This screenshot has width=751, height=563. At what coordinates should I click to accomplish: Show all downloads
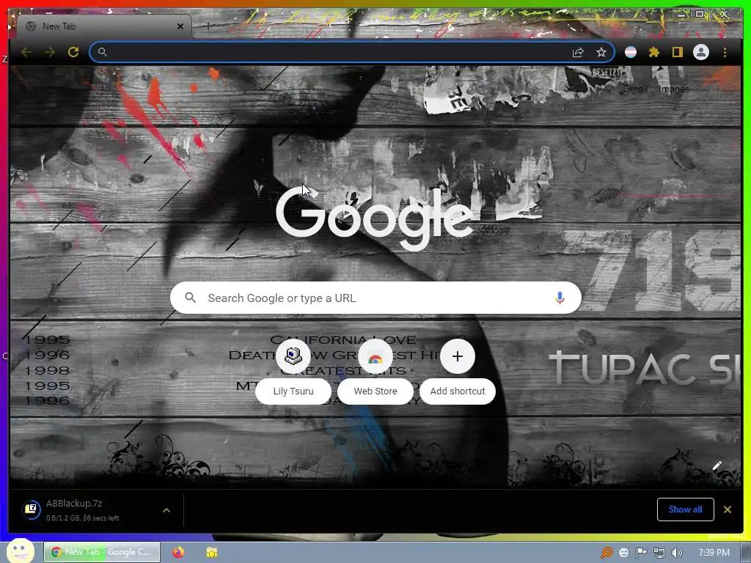pyautogui.click(x=686, y=509)
